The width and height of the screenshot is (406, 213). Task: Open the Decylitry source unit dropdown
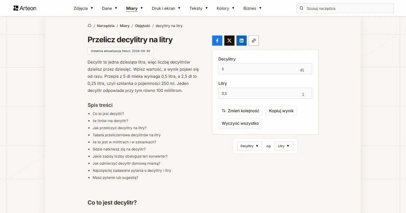click(250, 146)
